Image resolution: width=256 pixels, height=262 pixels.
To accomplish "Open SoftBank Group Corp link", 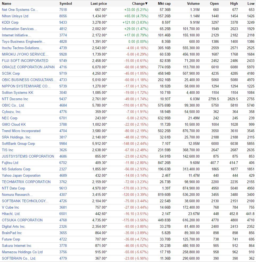I will click(x=18, y=143).
